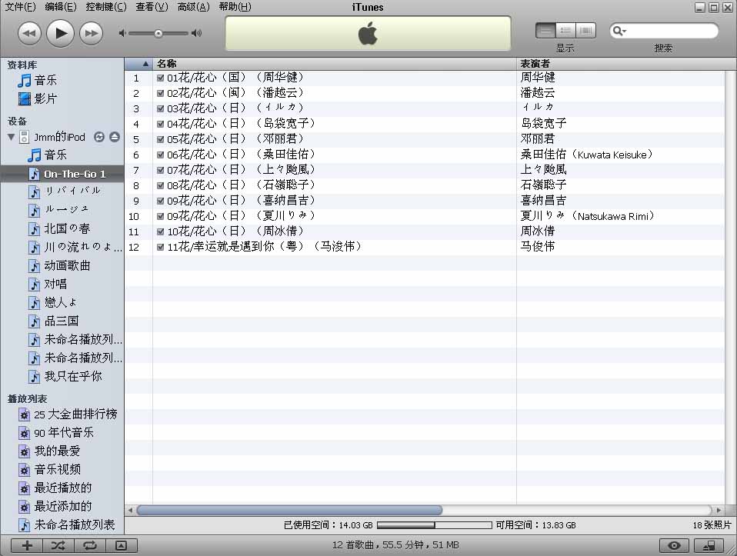Uncheck song 01花/花心（国）（周华健）

pyautogui.click(x=160, y=78)
